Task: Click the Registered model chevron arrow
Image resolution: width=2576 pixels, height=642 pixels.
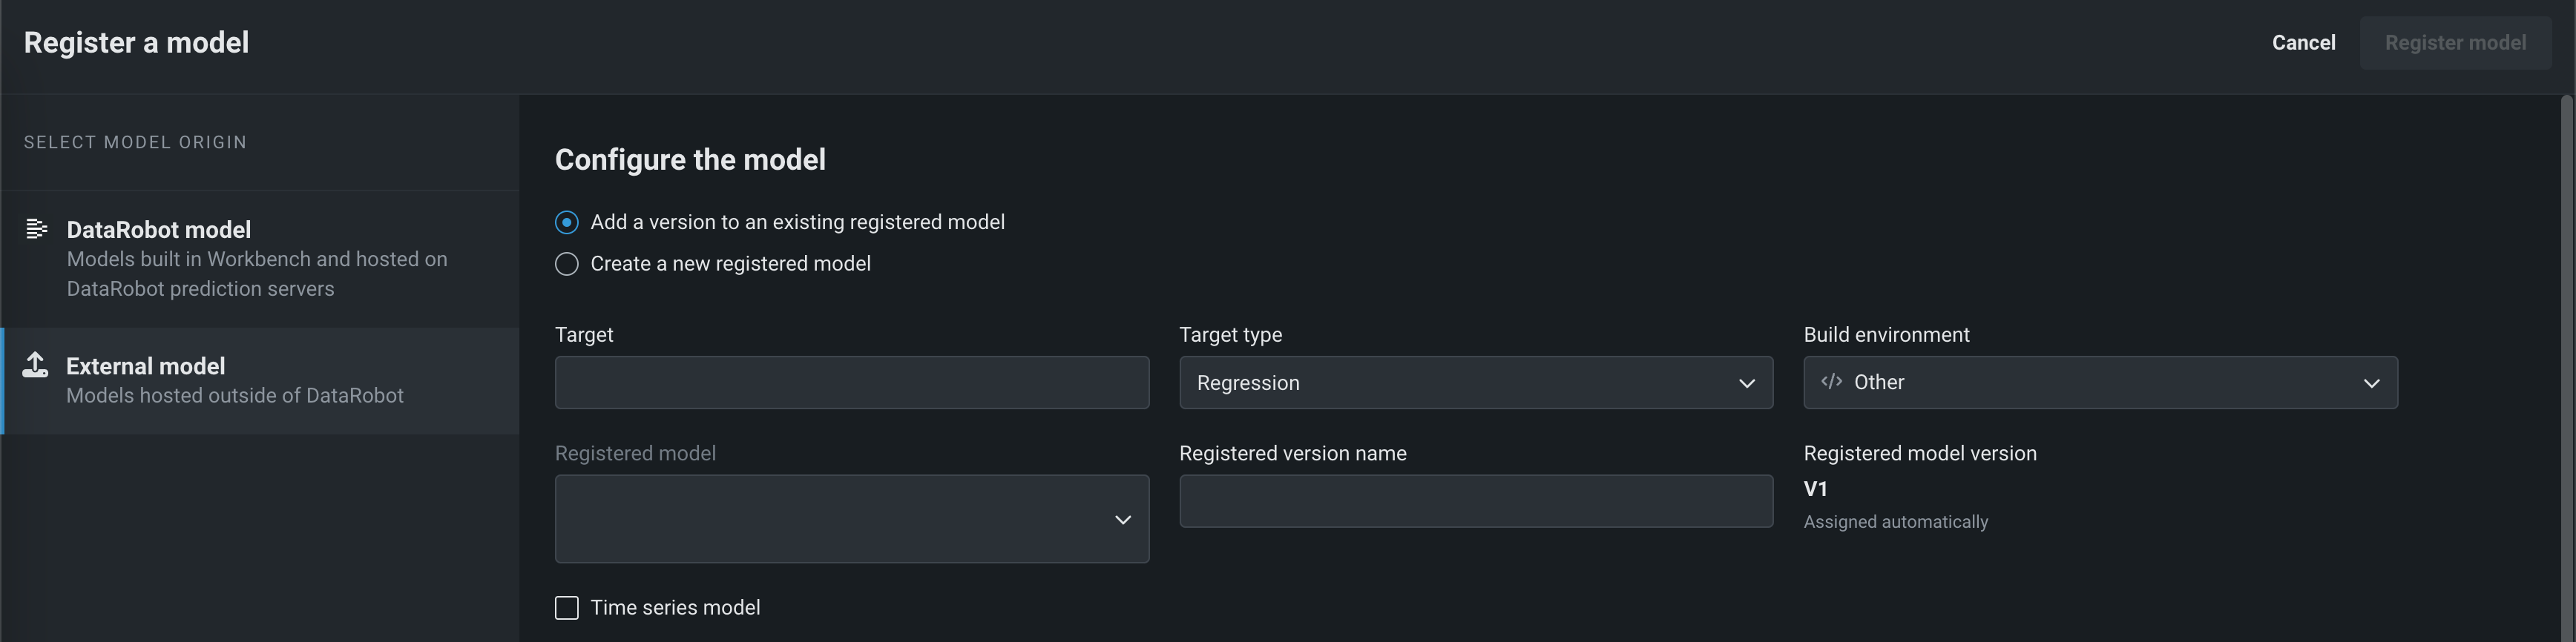Action: (x=1122, y=519)
